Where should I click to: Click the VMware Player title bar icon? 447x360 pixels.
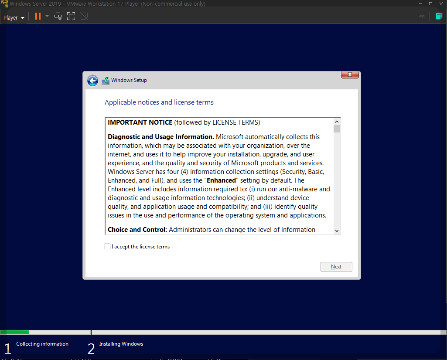(x=4, y=3)
